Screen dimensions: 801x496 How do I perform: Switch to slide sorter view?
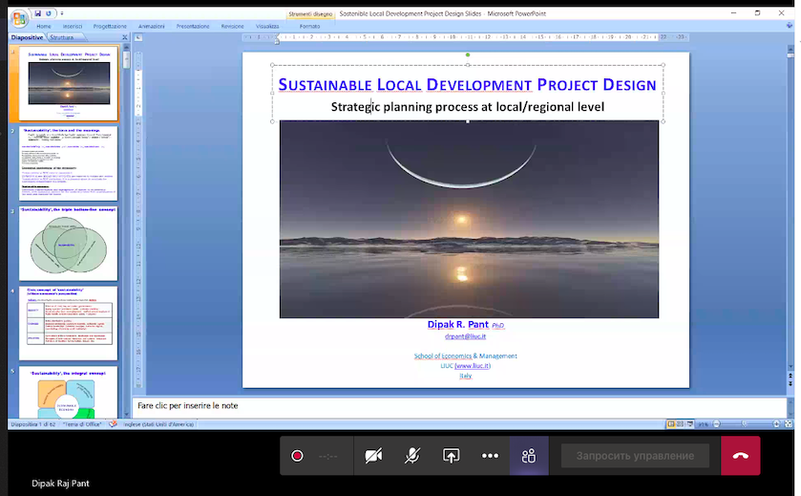click(x=681, y=423)
